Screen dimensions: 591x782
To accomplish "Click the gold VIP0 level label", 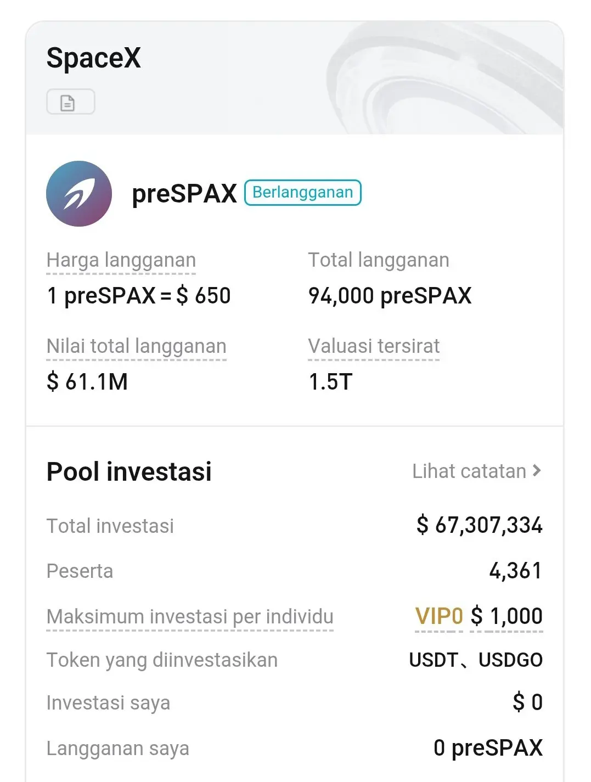I will [439, 616].
